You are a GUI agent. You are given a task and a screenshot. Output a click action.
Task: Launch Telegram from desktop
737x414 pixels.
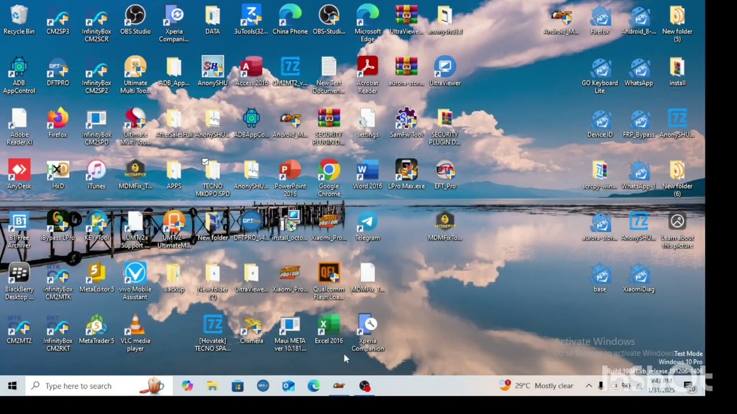tap(367, 226)
